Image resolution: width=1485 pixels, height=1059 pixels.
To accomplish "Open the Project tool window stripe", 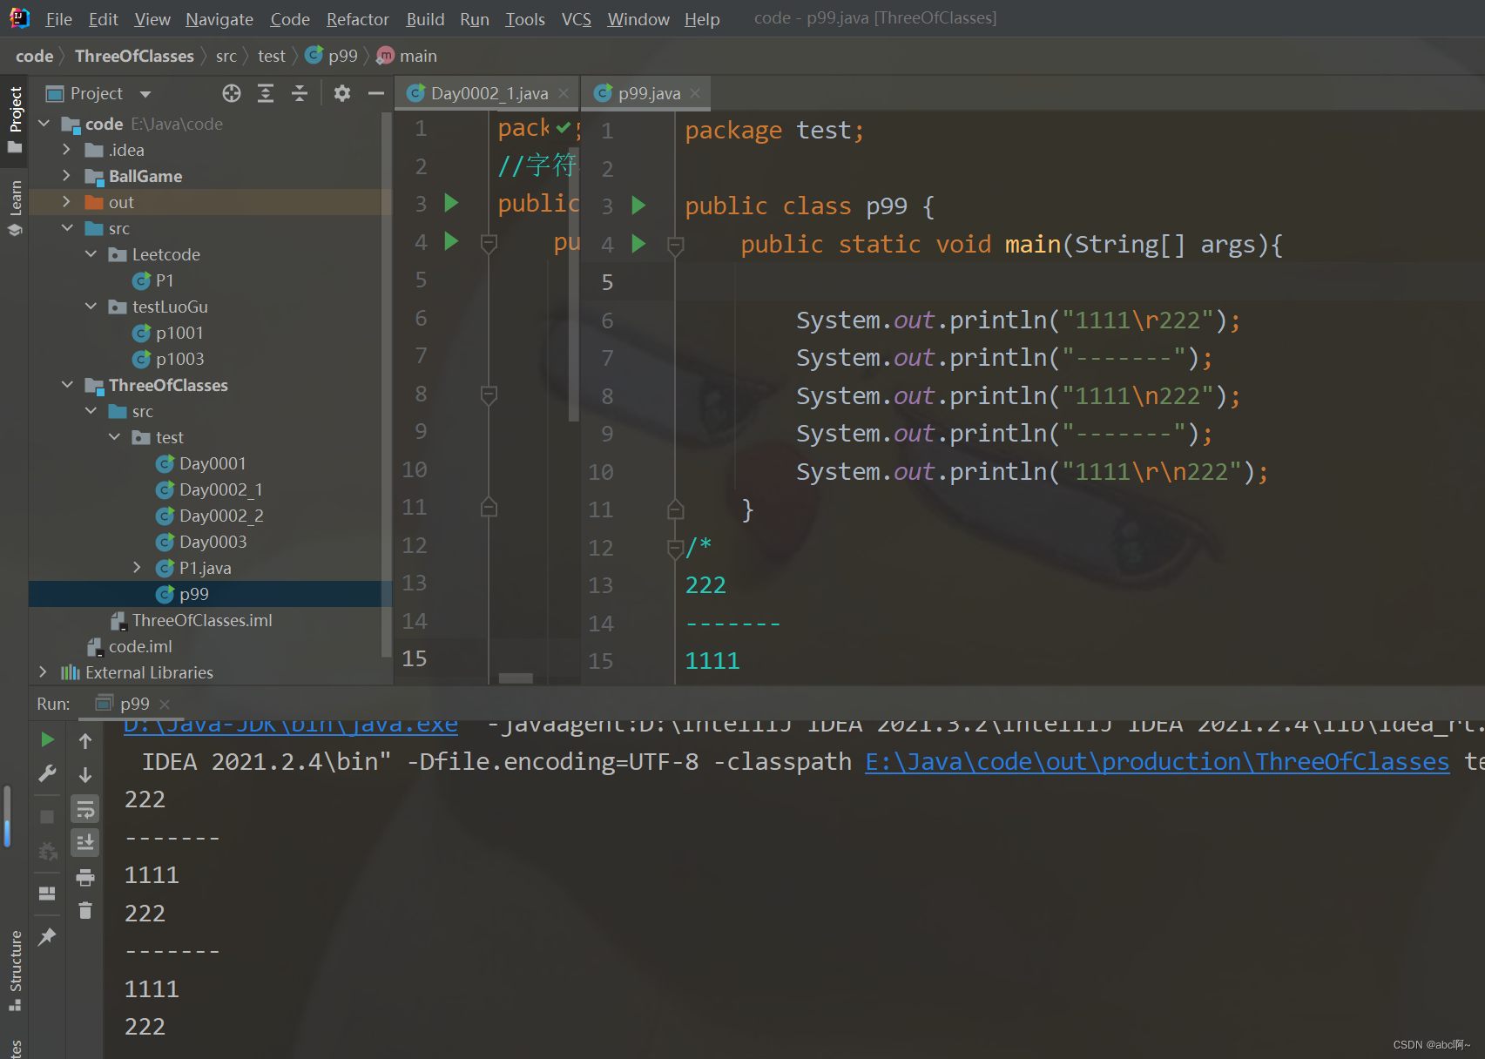I will coord(15,119).
